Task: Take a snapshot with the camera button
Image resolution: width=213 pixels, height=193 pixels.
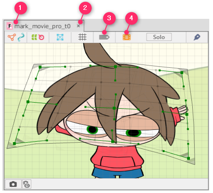Action: click(x=13, y=184)
